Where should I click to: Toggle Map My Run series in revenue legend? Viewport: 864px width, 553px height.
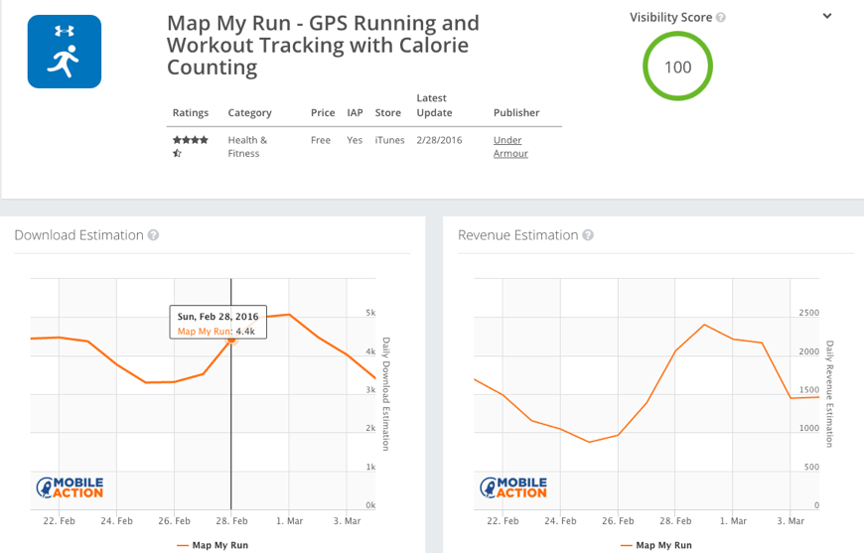click(x=656, y=545)
